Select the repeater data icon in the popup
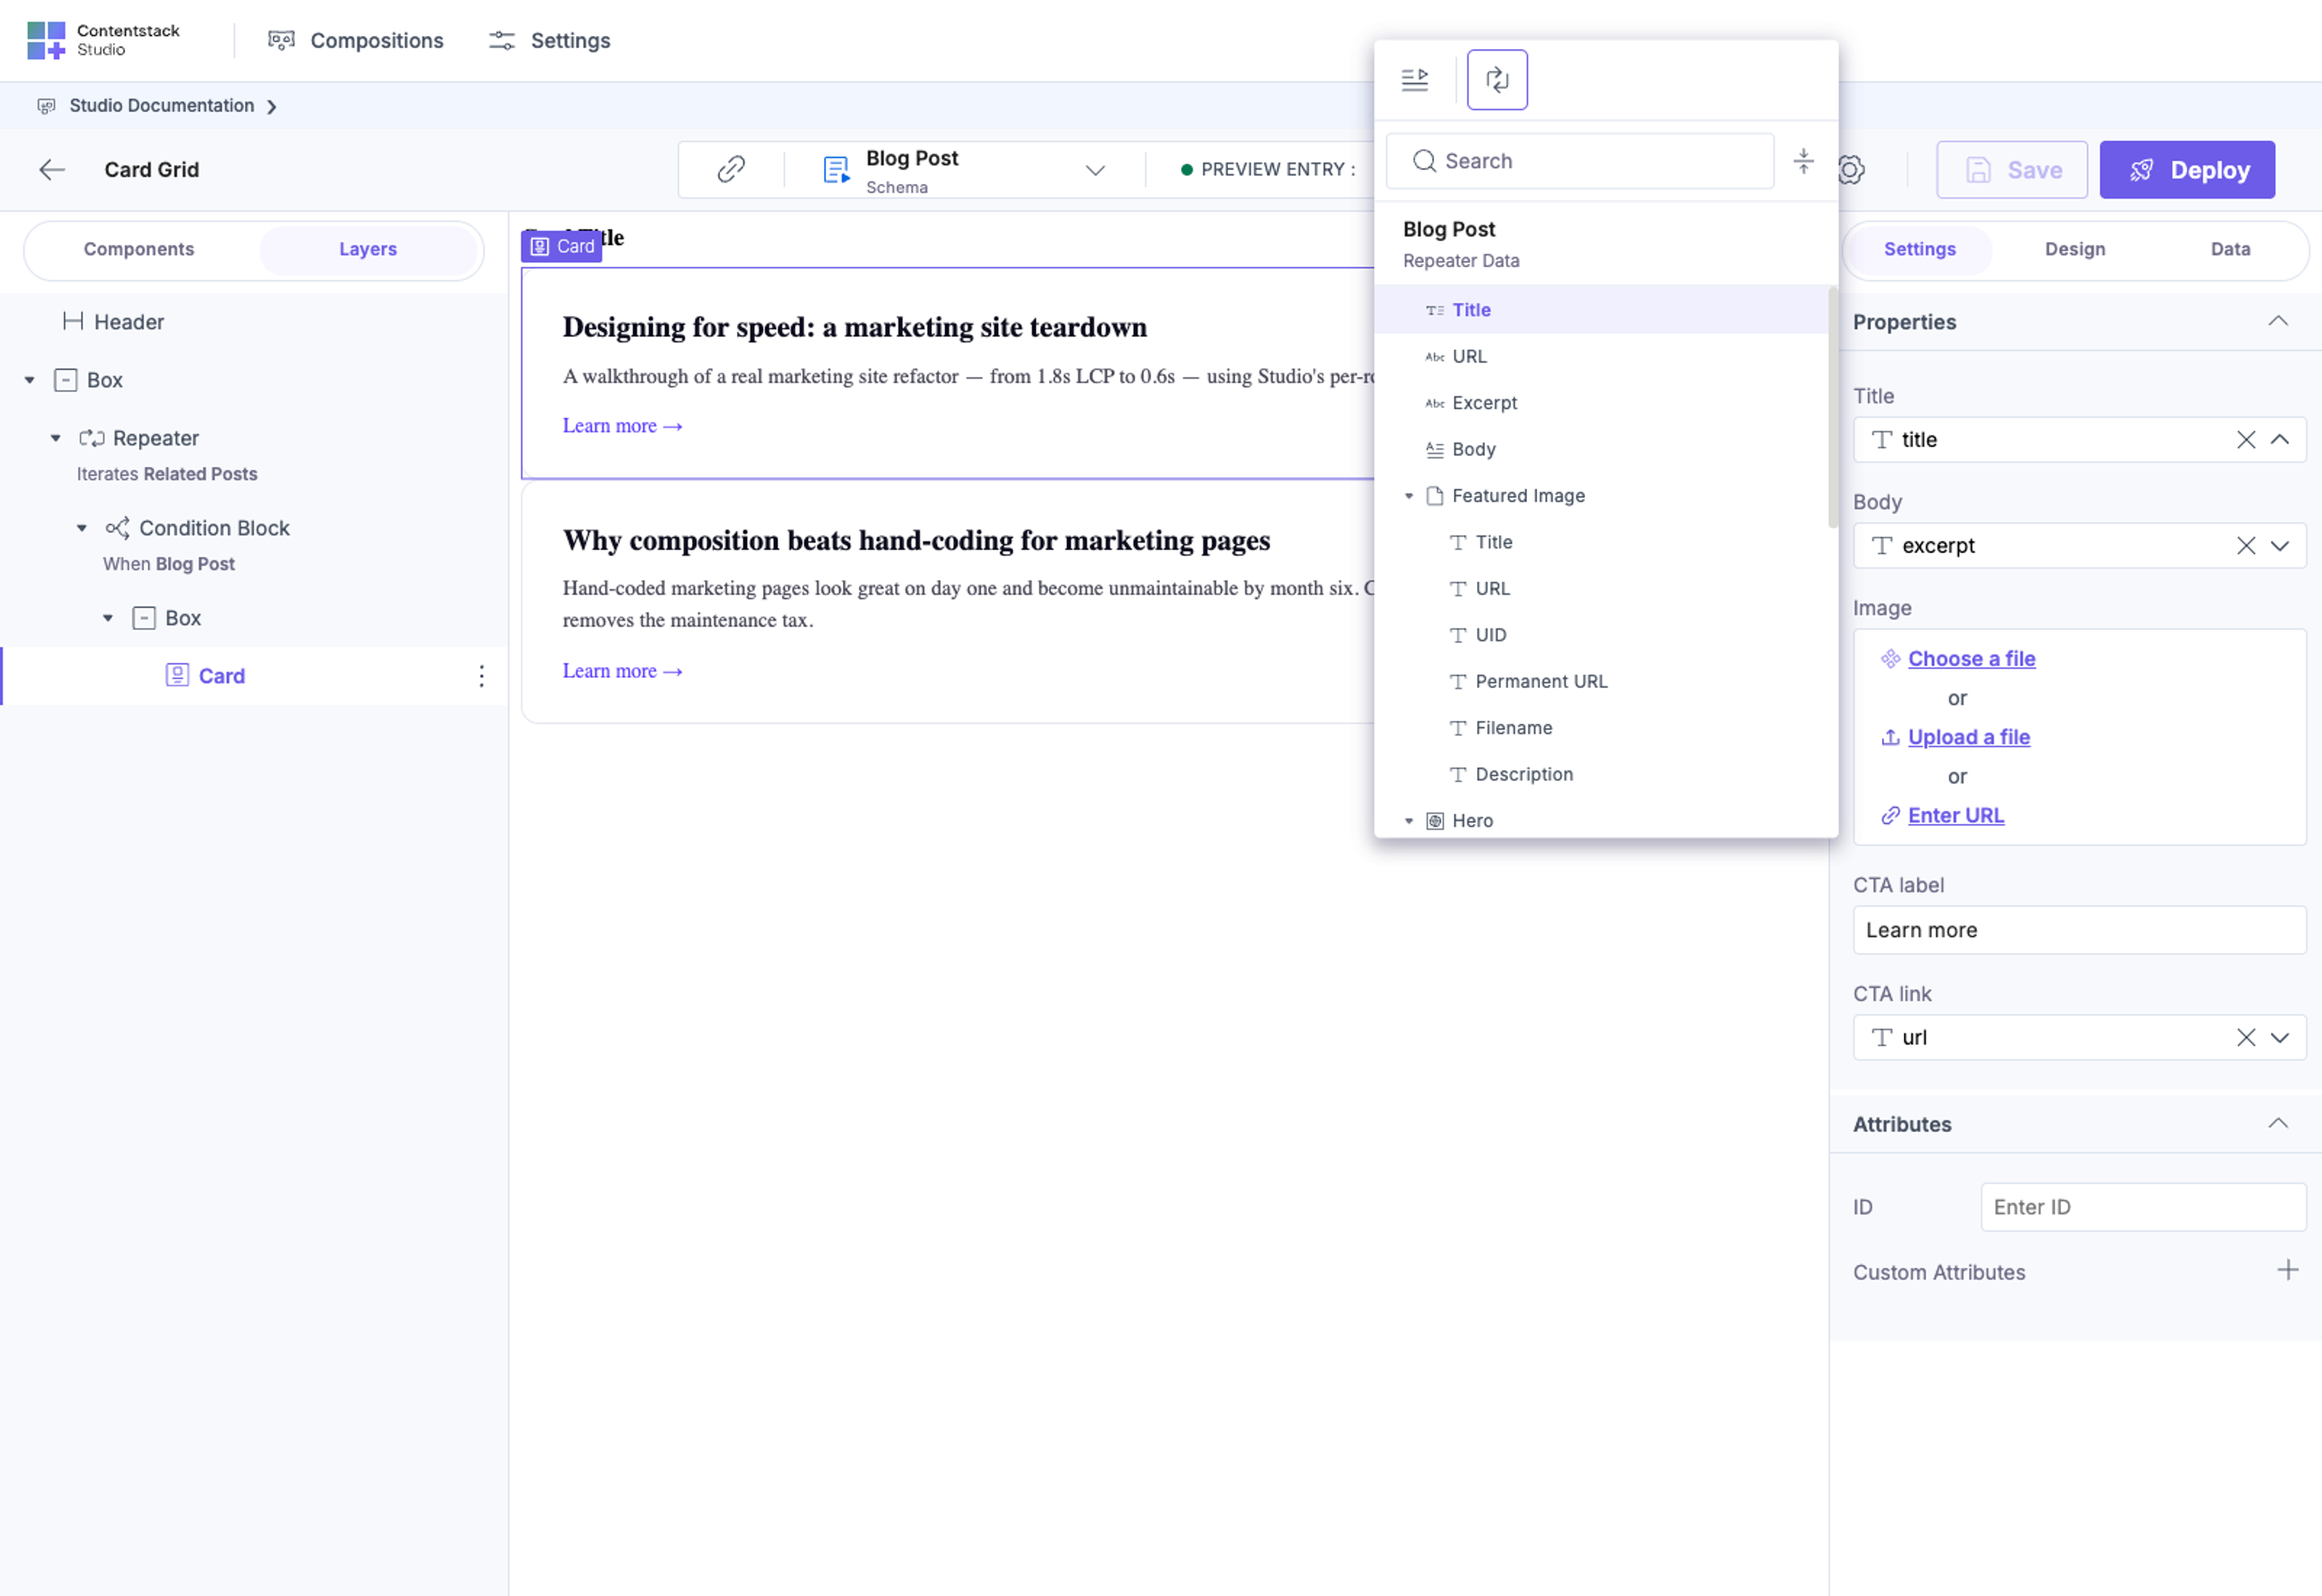 1496,79
